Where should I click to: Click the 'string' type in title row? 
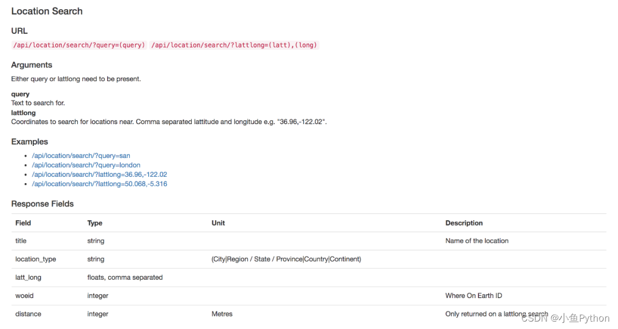tap(96, 241)
